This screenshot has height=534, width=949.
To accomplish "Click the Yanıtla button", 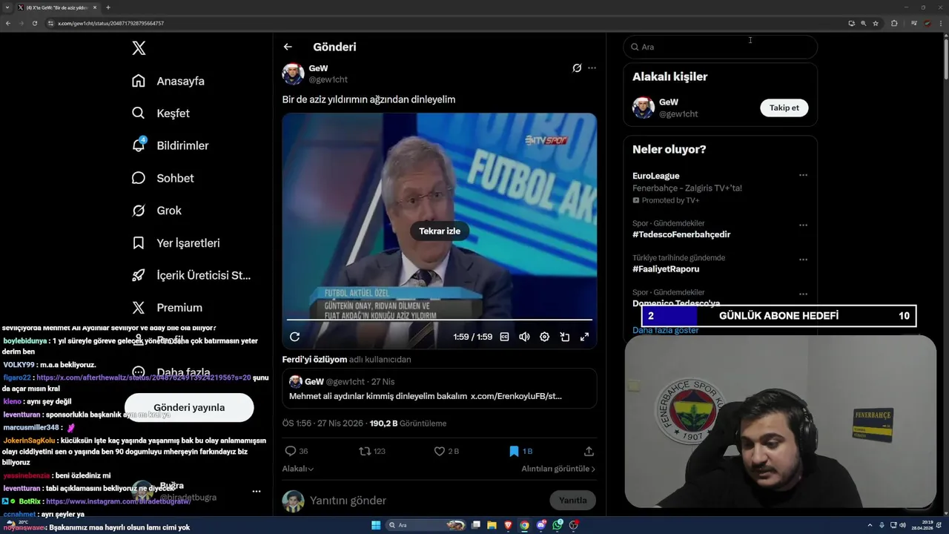I will (572, 501).
